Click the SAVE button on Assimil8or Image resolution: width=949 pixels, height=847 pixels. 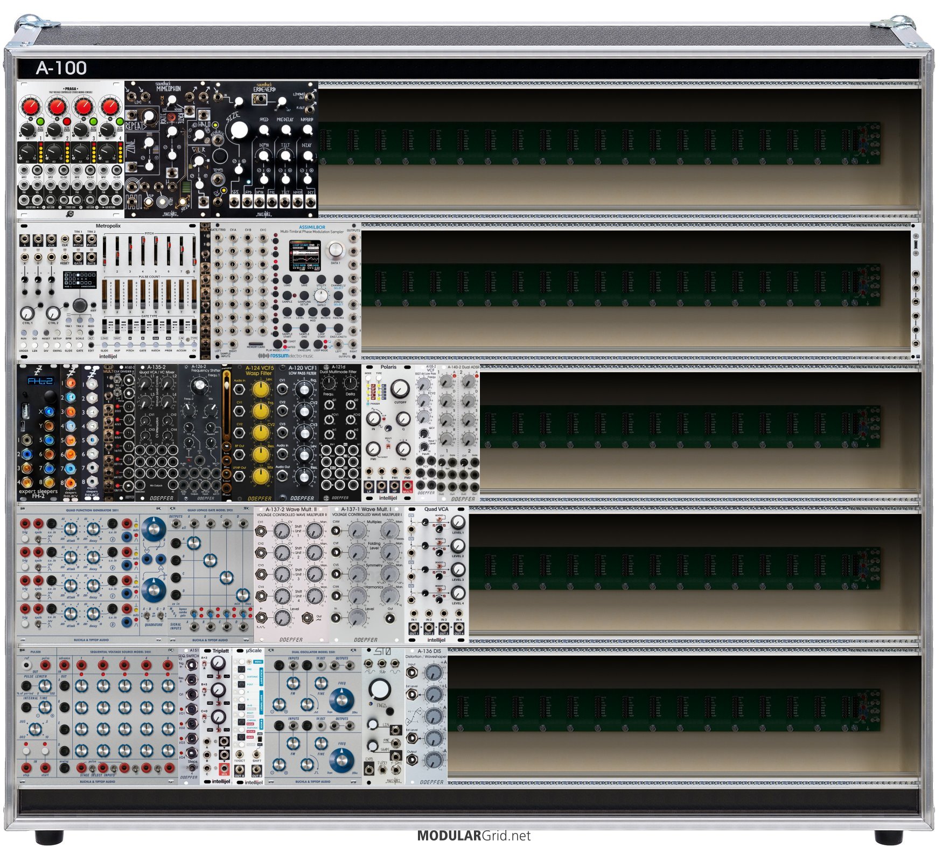pyautogui.click(x=304, y=279)
